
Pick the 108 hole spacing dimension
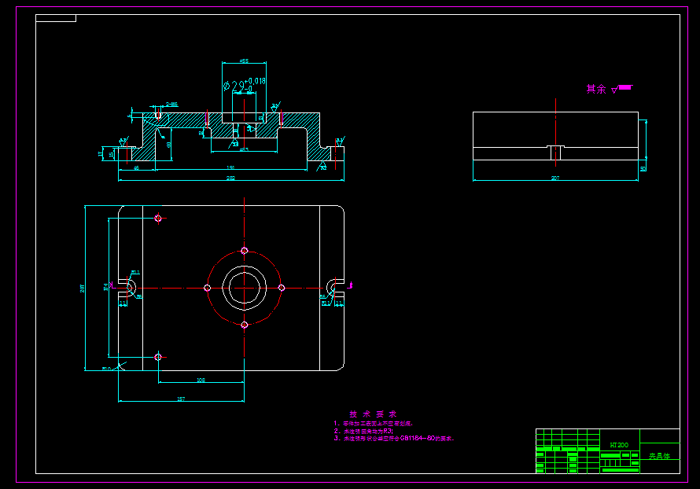tap(201, 381)
